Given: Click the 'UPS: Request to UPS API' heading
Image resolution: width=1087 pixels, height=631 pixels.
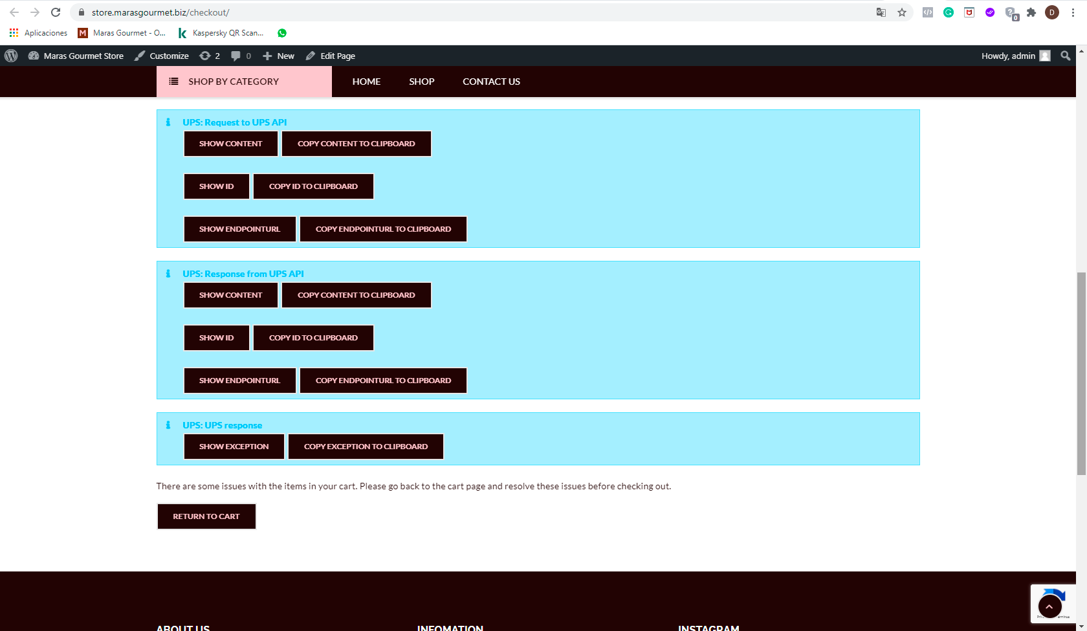Looking at the screenshot, I should click(235, 122).
